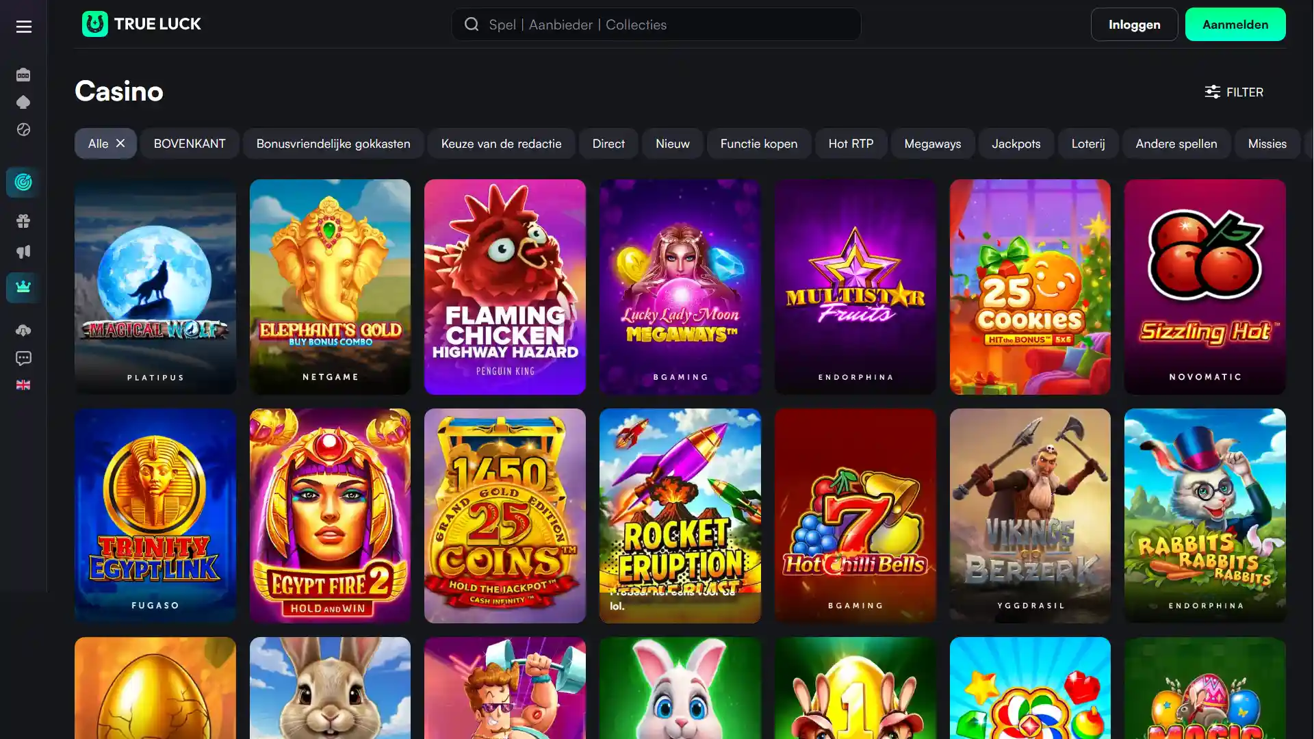The width and height of the screenshot is (1314, 739).
Task: Open the brown rabbit game tile
Action: click(x=330, y=688)
